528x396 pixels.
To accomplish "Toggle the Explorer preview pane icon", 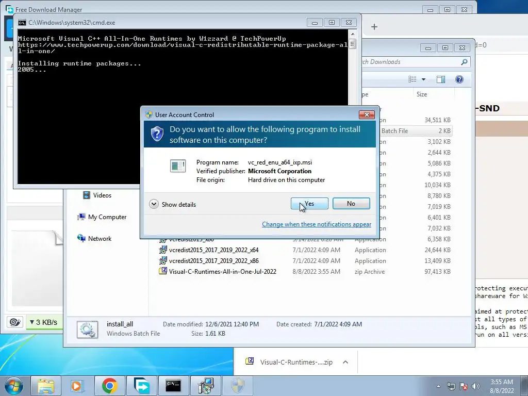I will 441,79.
